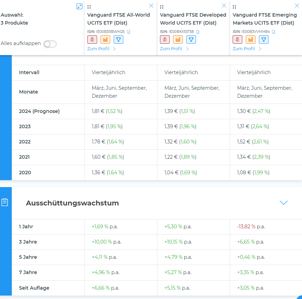Click blue trophy icon for All-World ETF
Screen dimensions: 302x299
[118, 39]
